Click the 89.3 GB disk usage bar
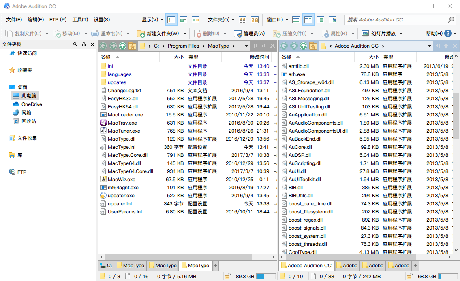The height and width of the screenshot is (281, 460). 266,276
